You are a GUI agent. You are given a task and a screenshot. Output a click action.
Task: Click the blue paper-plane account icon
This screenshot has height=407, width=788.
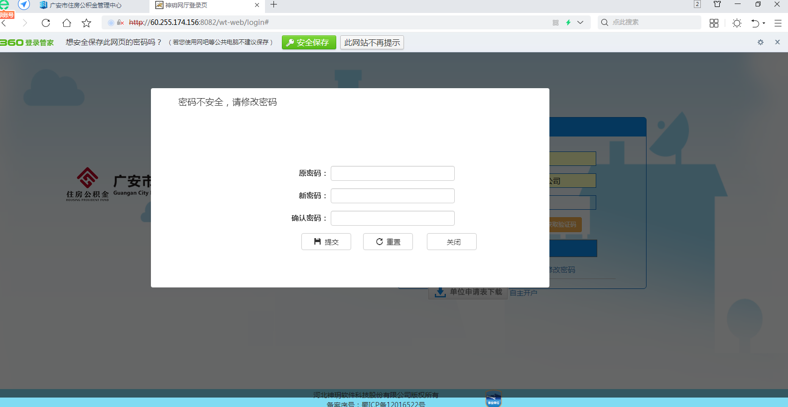[24, 4]
